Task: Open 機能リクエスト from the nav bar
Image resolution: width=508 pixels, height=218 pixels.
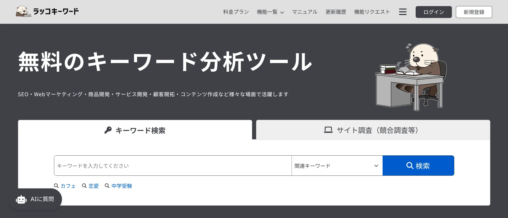Action: [372, 12]
